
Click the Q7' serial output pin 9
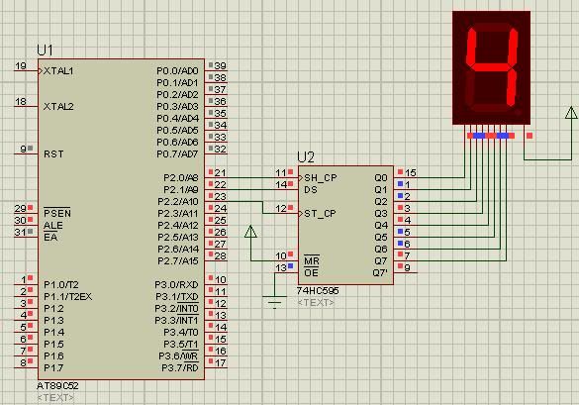pyautogui.click(x=405, y=272)
